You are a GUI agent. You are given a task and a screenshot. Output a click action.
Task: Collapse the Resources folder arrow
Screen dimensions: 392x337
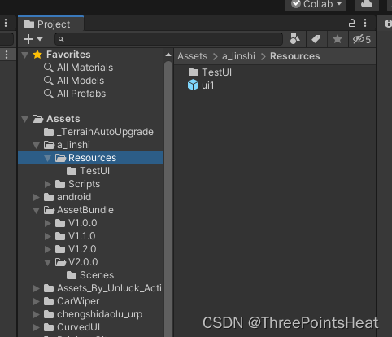click(x=48, y=158)
